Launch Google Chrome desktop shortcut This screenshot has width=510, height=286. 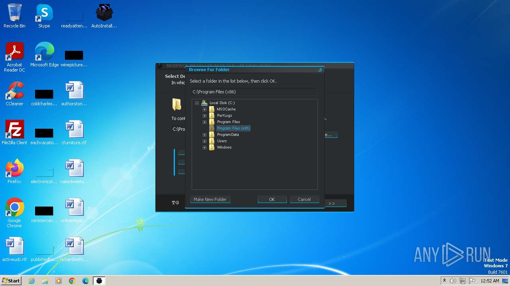pyautogui.click(x=14, y=213)
